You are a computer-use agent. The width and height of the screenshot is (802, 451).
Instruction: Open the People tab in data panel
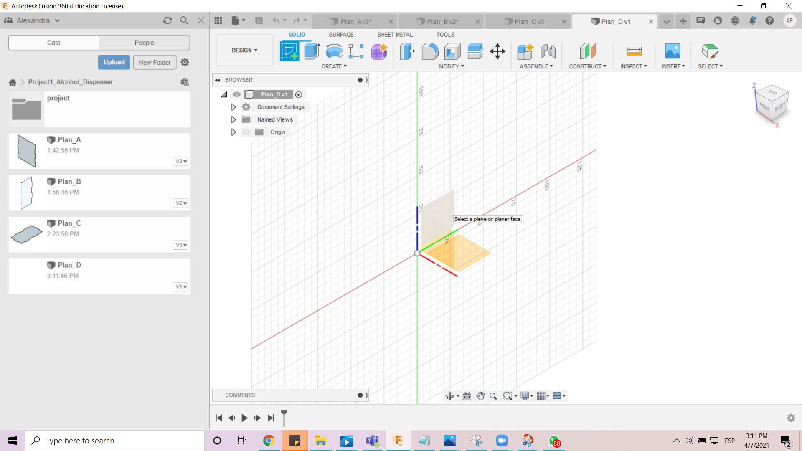click(x=144, y=43)
